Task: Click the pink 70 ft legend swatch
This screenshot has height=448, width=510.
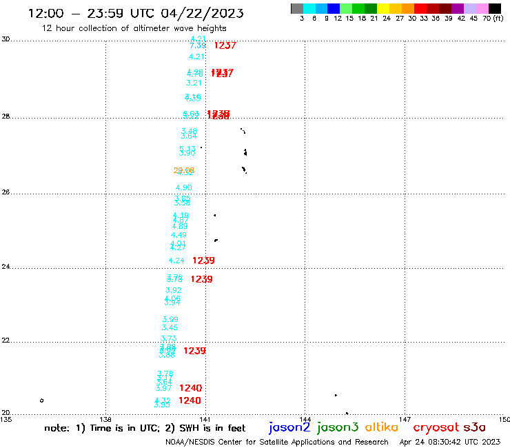Action: (482, 8)
